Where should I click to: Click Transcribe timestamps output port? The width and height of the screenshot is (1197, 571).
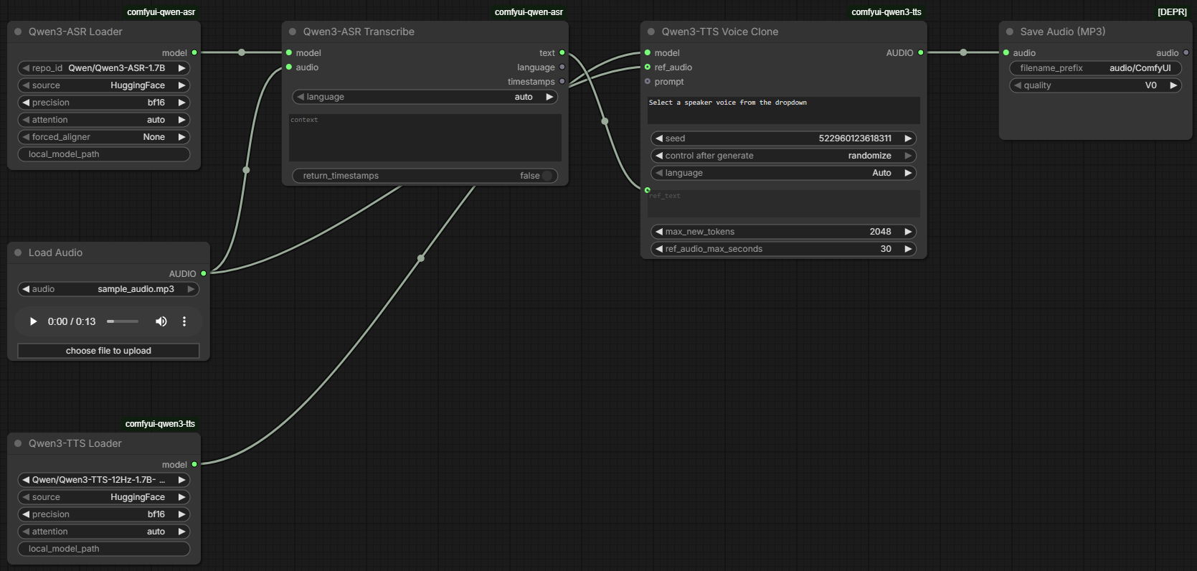point(562,81)
